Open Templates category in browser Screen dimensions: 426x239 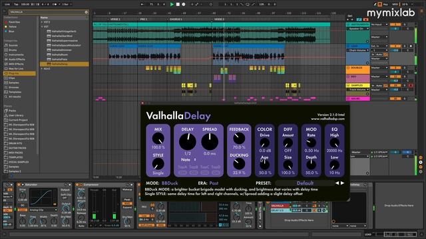tap(15, 92)
